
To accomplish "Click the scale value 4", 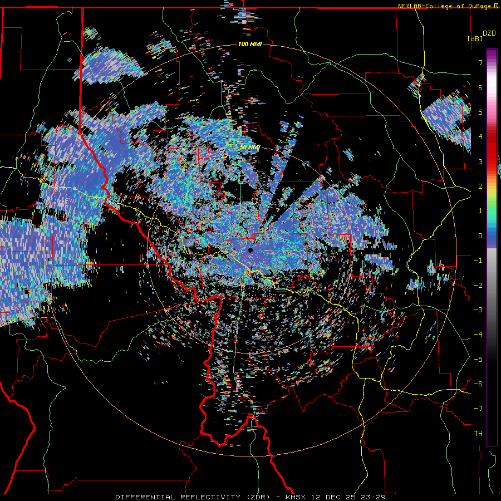I will click(480, 137).
